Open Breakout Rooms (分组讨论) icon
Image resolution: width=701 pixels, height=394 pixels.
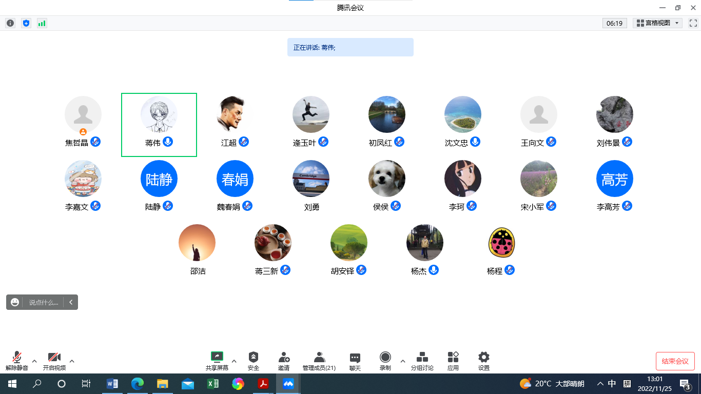click(422, 358)
